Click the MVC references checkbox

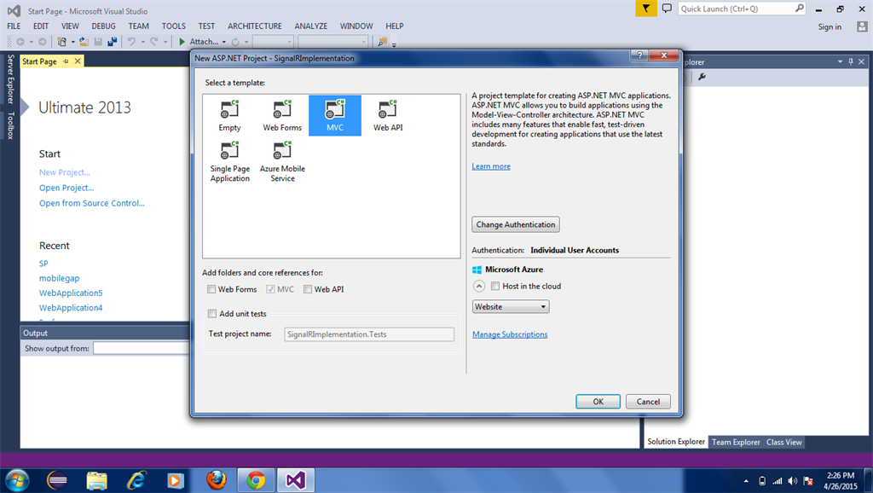coord(270,289)
